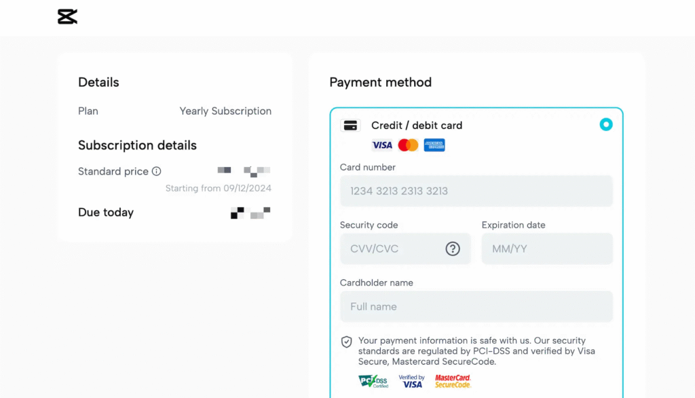This screenshot has width=695, height=398.
Task: Click the Due today amount
Action: 250,213
